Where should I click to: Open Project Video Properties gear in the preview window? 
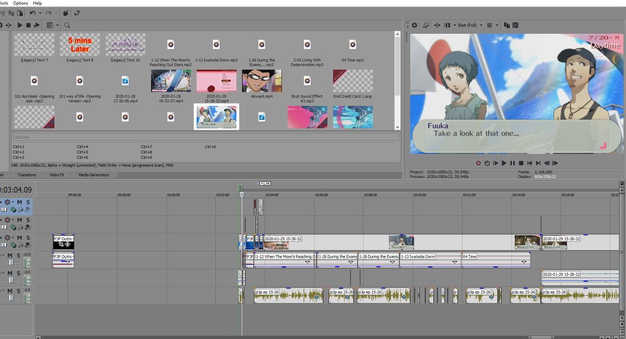tap(414, 25)
